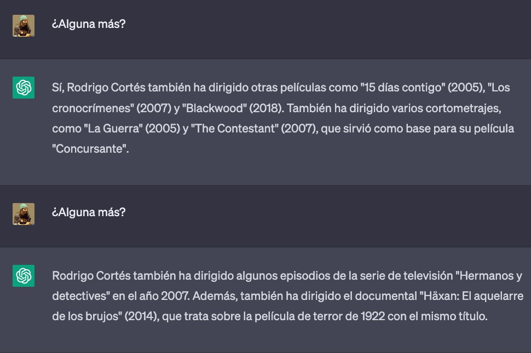
Task: Click the ChatGPT logo beside the first answer
Action: (x=24, y=88)
